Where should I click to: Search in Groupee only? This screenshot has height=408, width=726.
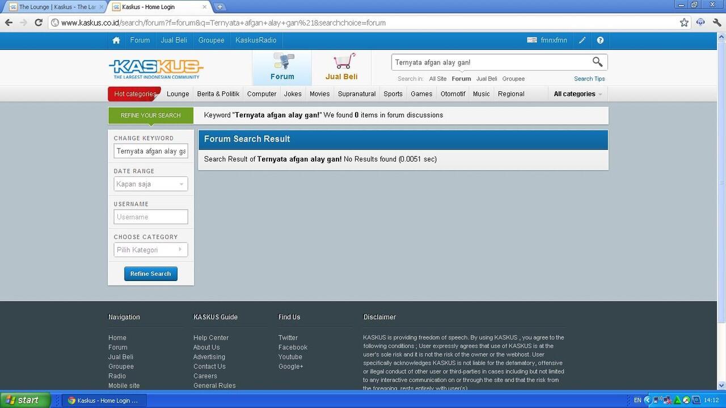coord(513,79)
